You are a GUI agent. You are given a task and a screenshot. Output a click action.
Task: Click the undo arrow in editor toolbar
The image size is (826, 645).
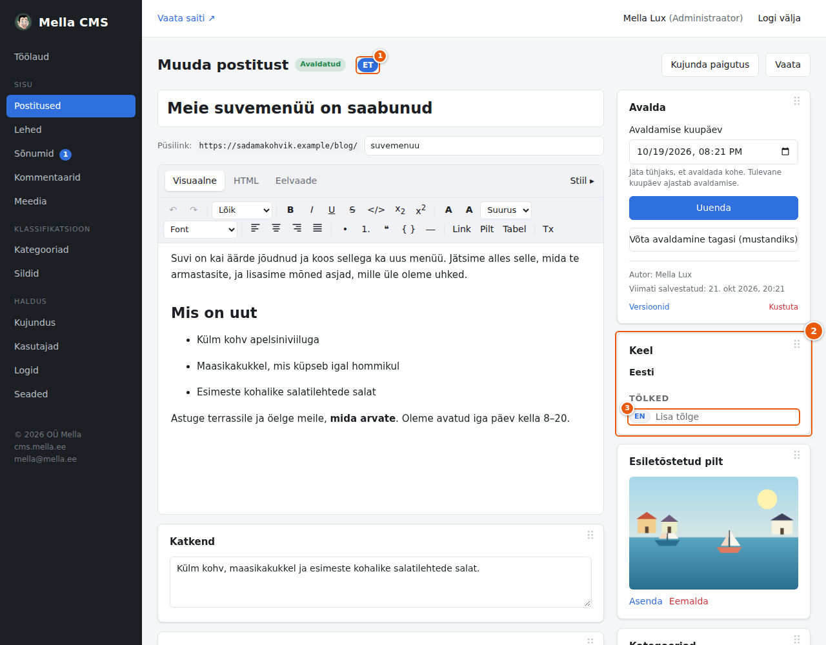173,210
